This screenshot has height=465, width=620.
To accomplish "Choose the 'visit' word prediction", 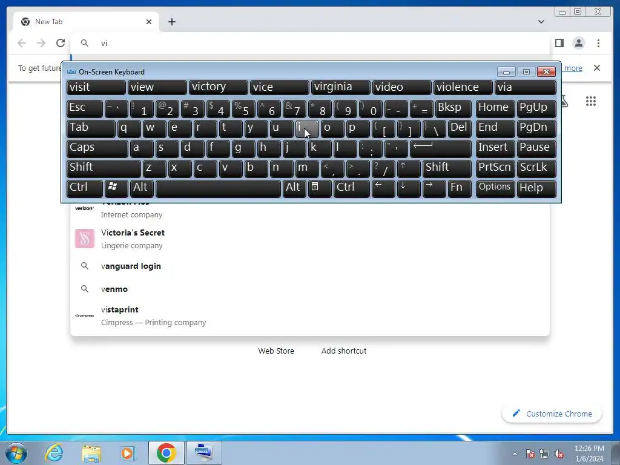I will (96, 87).
